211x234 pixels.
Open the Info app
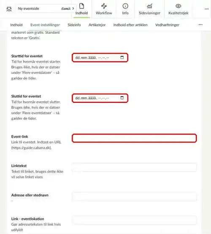coord(125,9)
